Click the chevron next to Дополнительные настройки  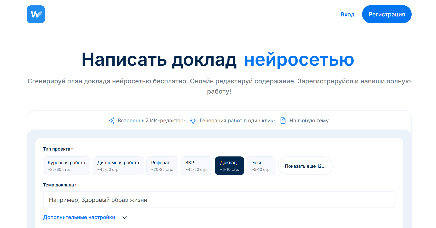point(125,217)
